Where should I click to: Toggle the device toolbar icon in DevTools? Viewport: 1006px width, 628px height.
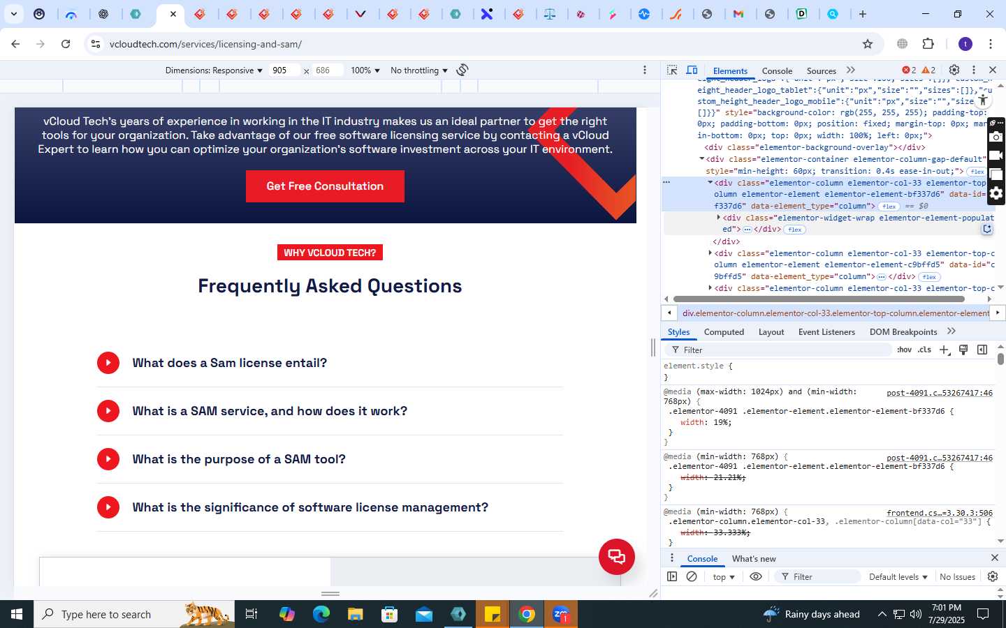[x=692, y=70]
